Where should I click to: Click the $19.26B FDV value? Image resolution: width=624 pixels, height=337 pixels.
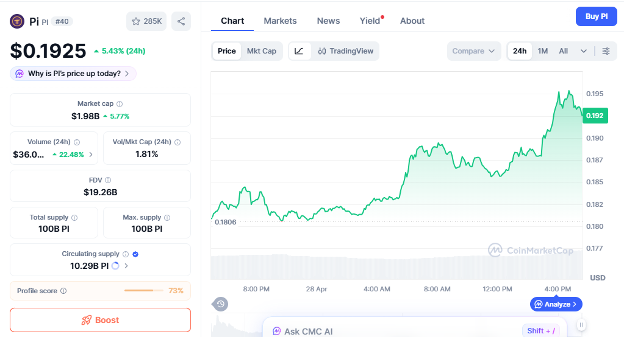pos(100,192)
